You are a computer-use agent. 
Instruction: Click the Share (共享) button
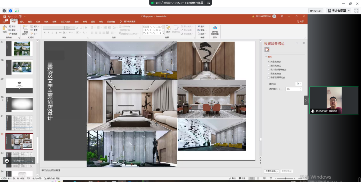coord(301,22)
